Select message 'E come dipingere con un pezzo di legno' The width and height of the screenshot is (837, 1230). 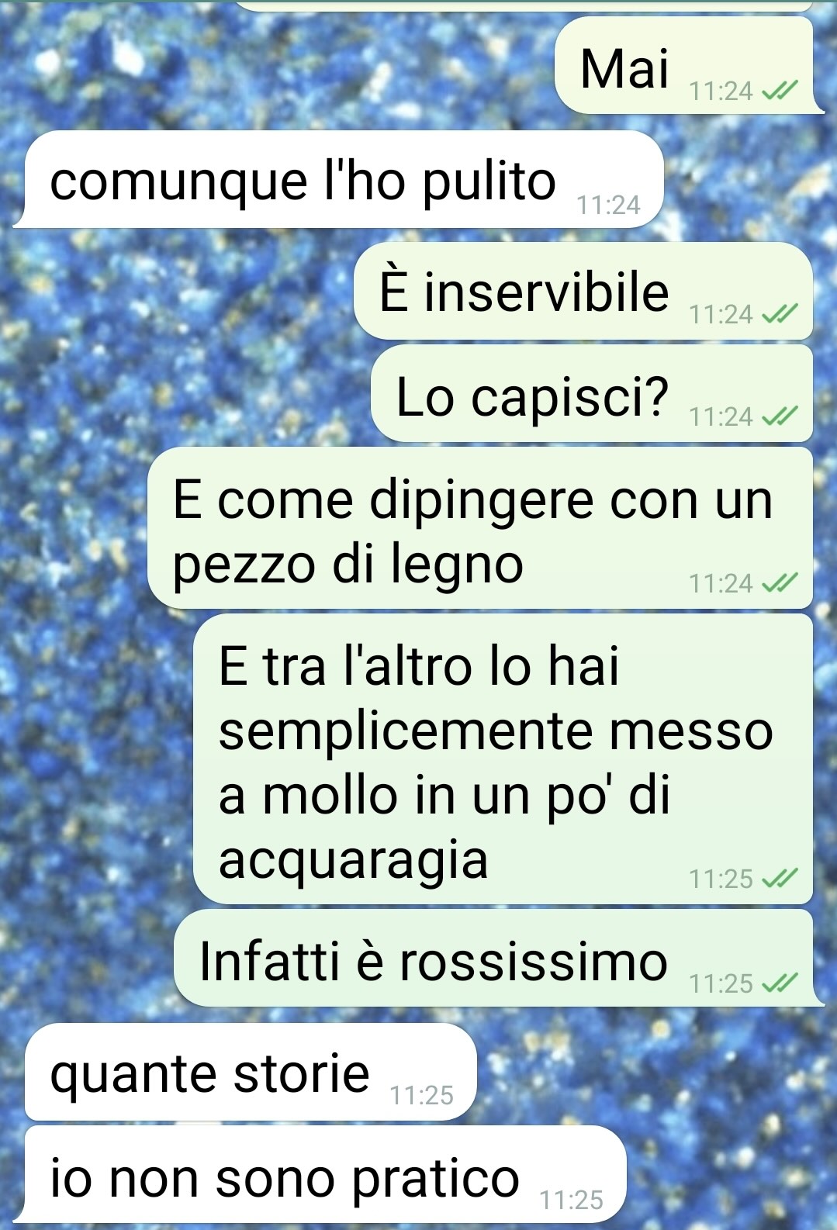480,528
